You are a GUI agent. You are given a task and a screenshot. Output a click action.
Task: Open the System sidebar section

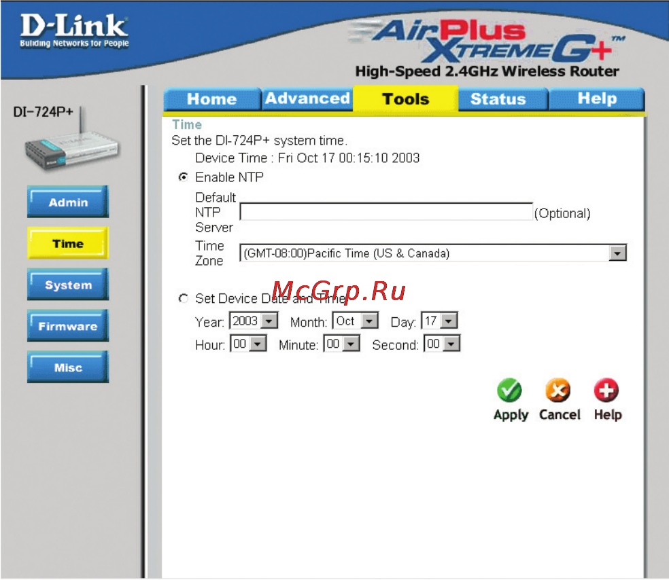tap(68, 285)
